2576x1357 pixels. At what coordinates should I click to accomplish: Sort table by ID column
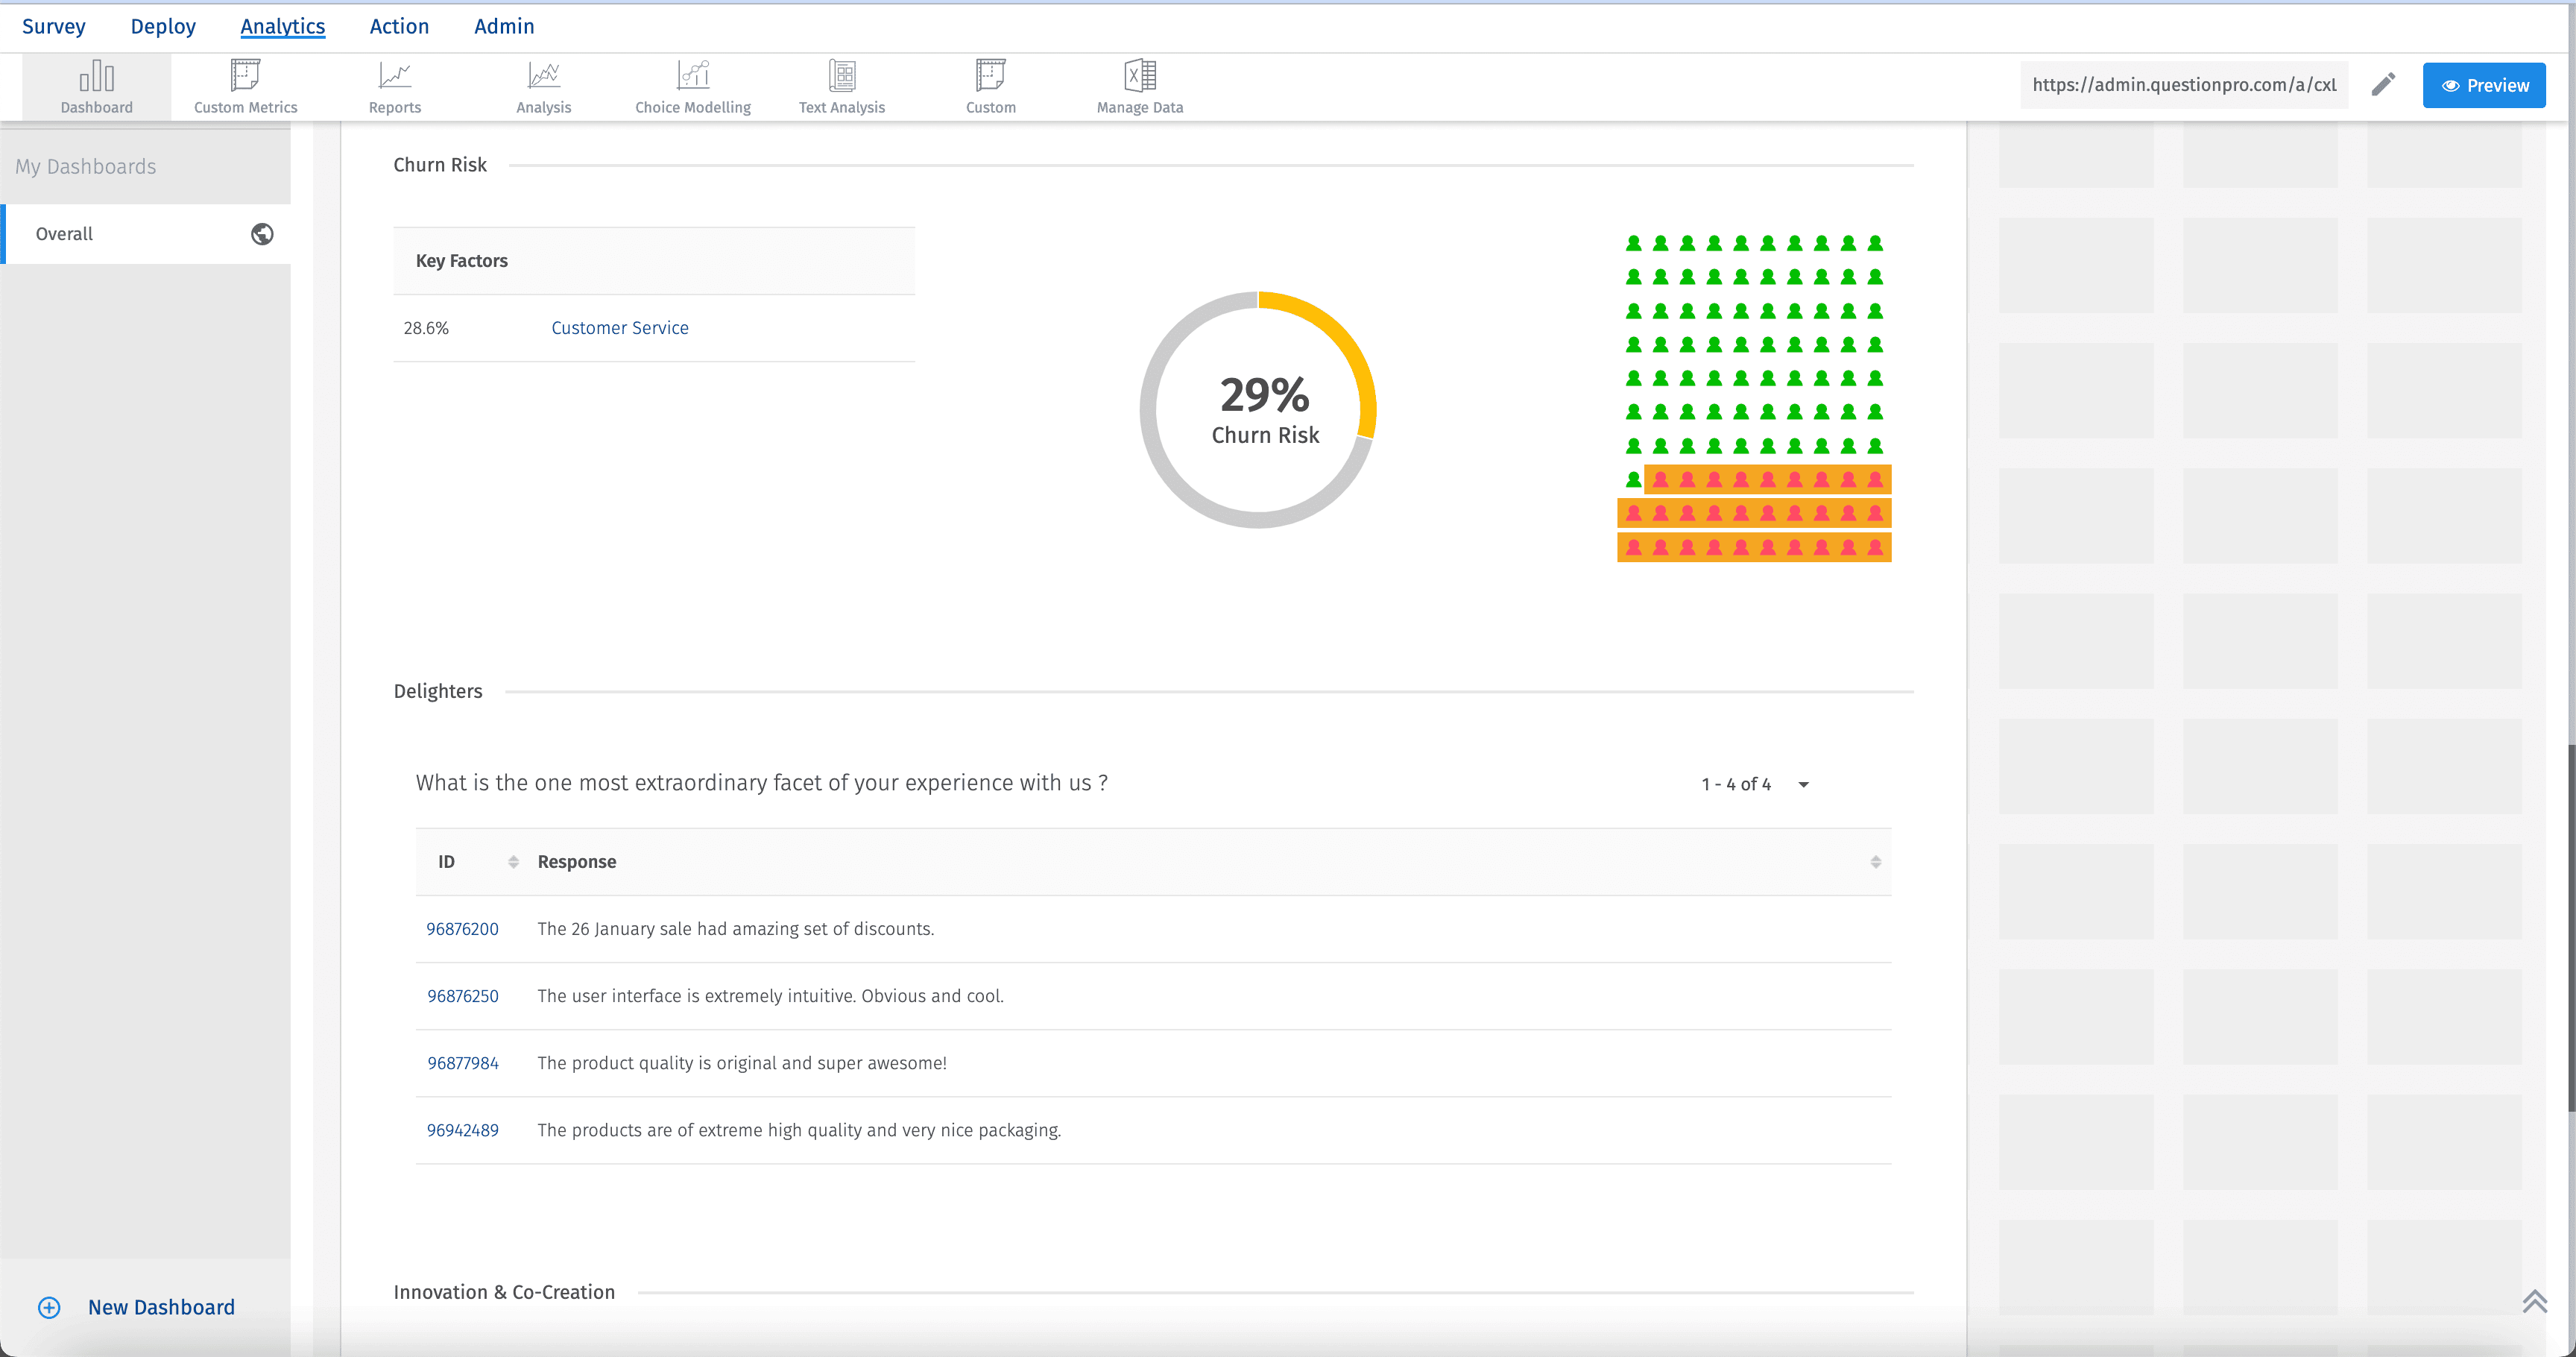[x=513, y=862]
